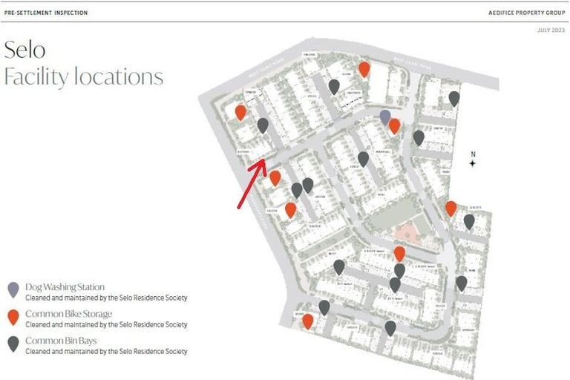Click the orange bike pin beside the purple pin
The height and width of the screenshot is (380, 570).
coord(395,125)
